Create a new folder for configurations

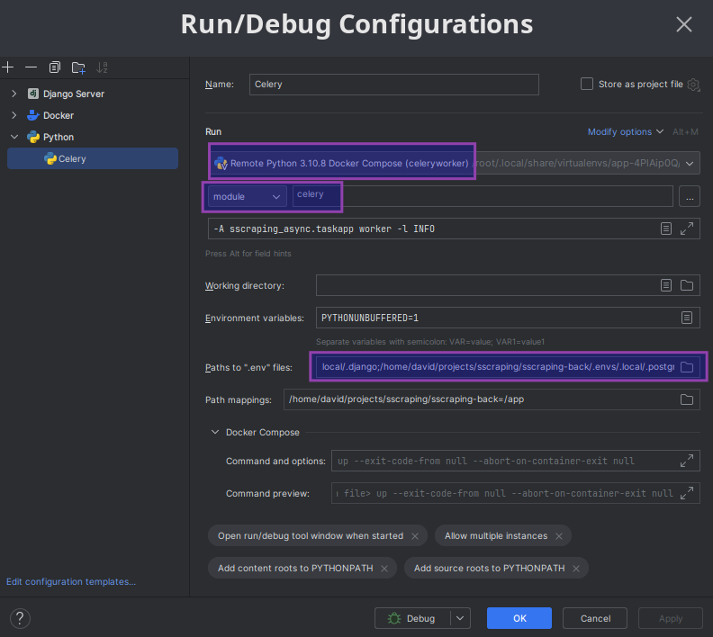78,67
